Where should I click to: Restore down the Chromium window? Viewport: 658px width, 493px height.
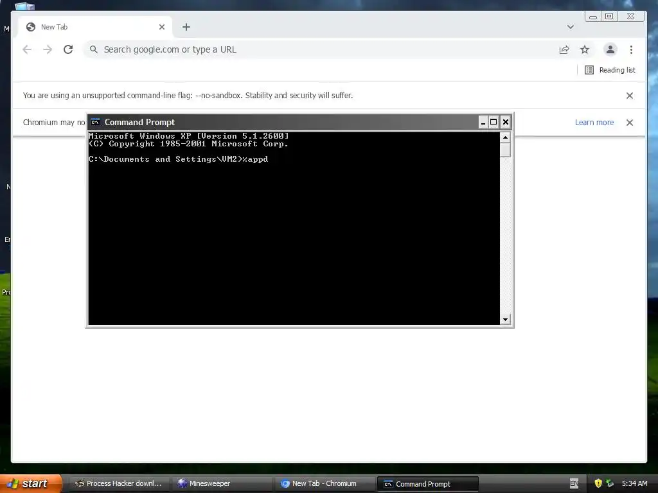pos(609,16)
